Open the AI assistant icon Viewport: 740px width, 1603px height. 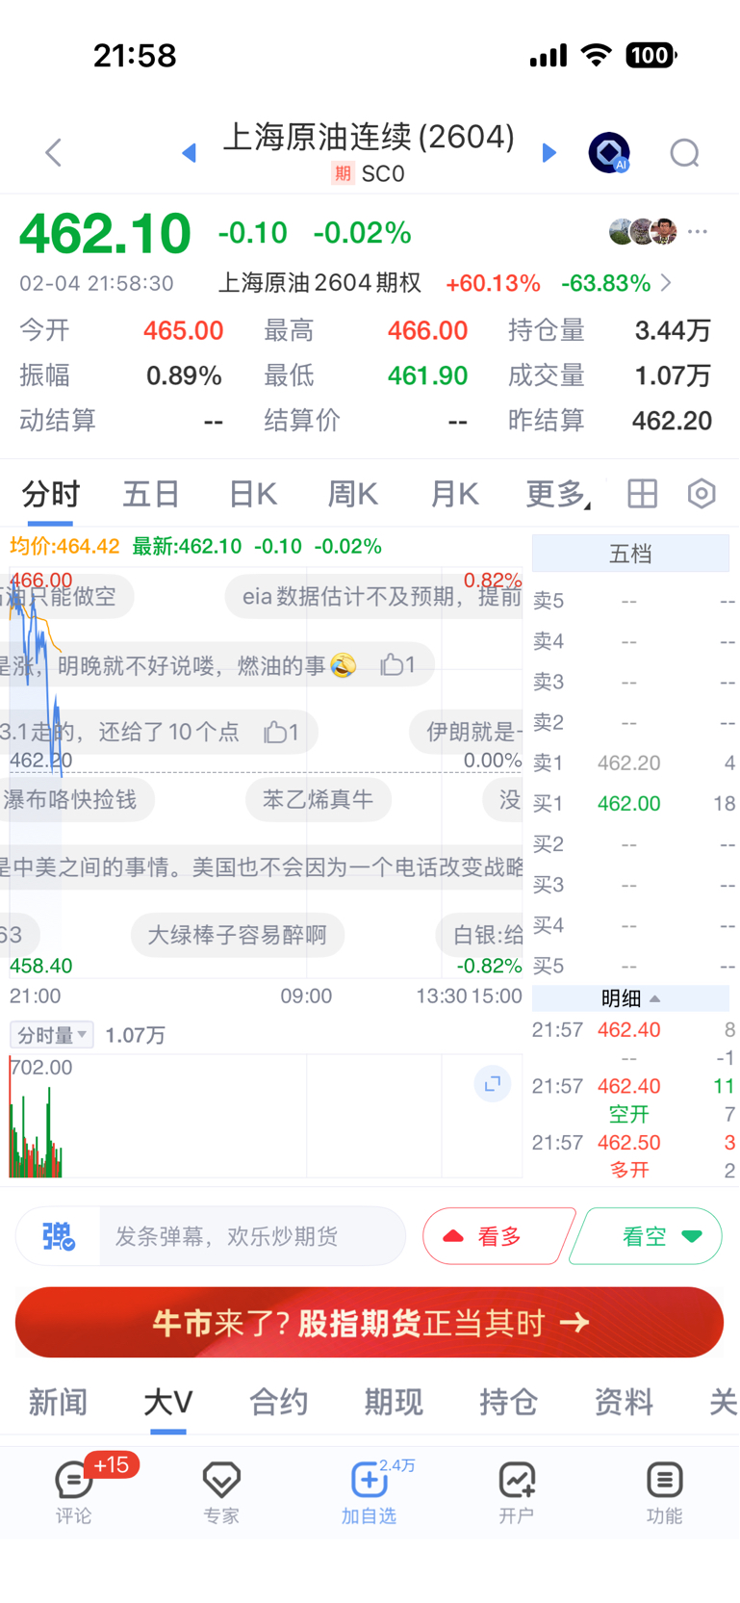(x=609, y=152)
